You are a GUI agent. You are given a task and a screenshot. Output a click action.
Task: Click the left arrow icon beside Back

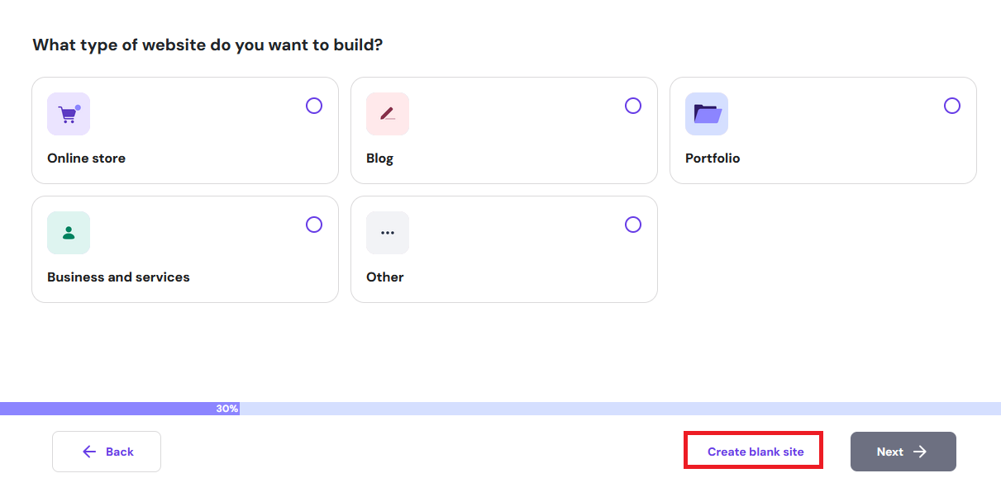coord(89,452)
